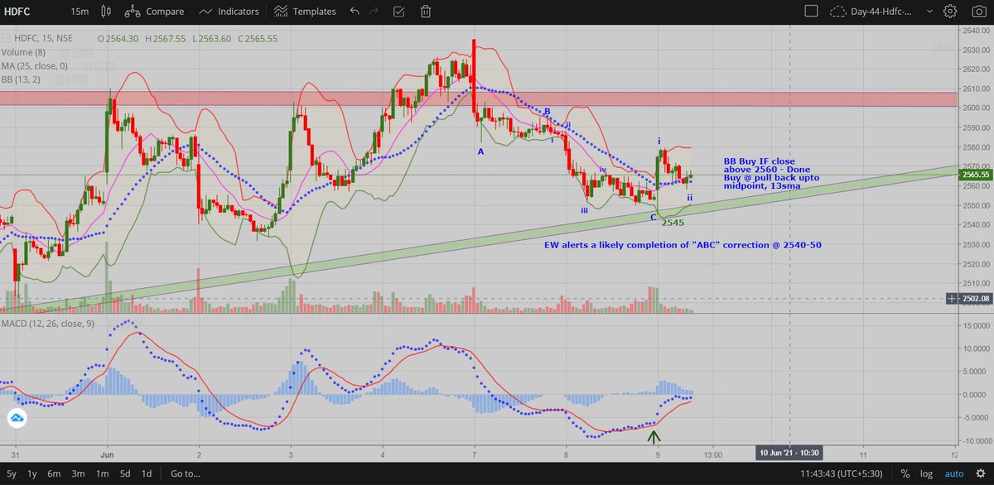Image resolution: width=994 pixels, height=485 pixels.
Task: Select the MA (25, close, 0) legend
Action: pyautogui.click(x=36, y=66)
